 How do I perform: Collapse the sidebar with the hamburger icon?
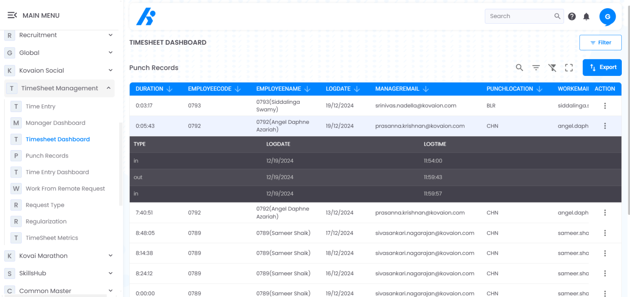[12, 15]
